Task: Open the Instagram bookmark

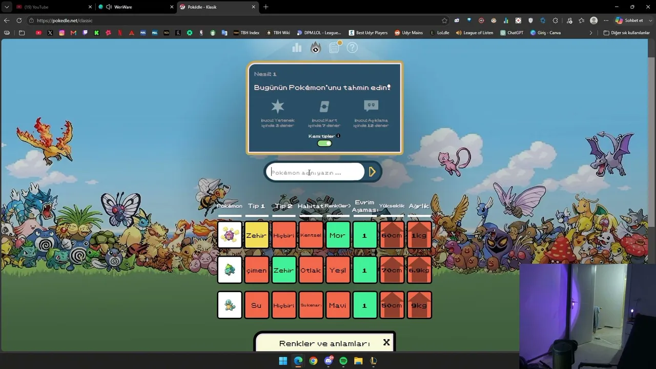Action: [62, 33]
